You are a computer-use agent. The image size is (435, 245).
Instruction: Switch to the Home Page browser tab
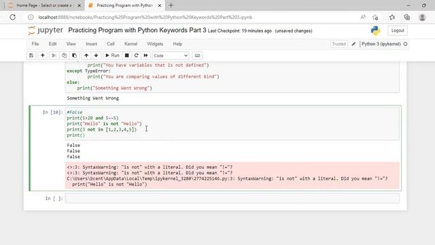tap(44, 5)
